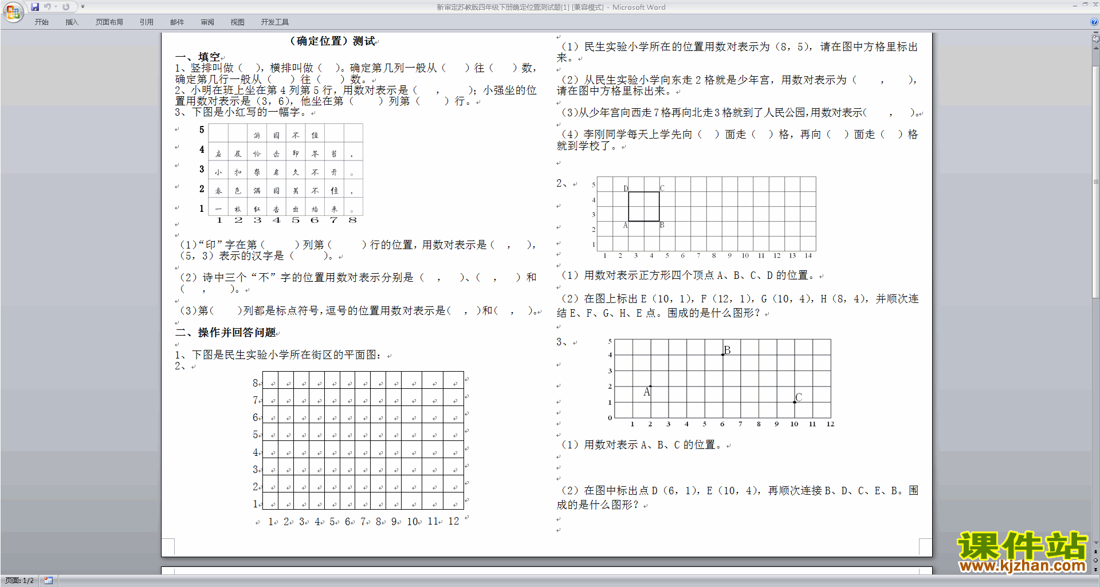This screenshot has width=1100, height=587.
Task: Open the 审阅 tab
Action: pyautogui.click(x=207, y=22)
